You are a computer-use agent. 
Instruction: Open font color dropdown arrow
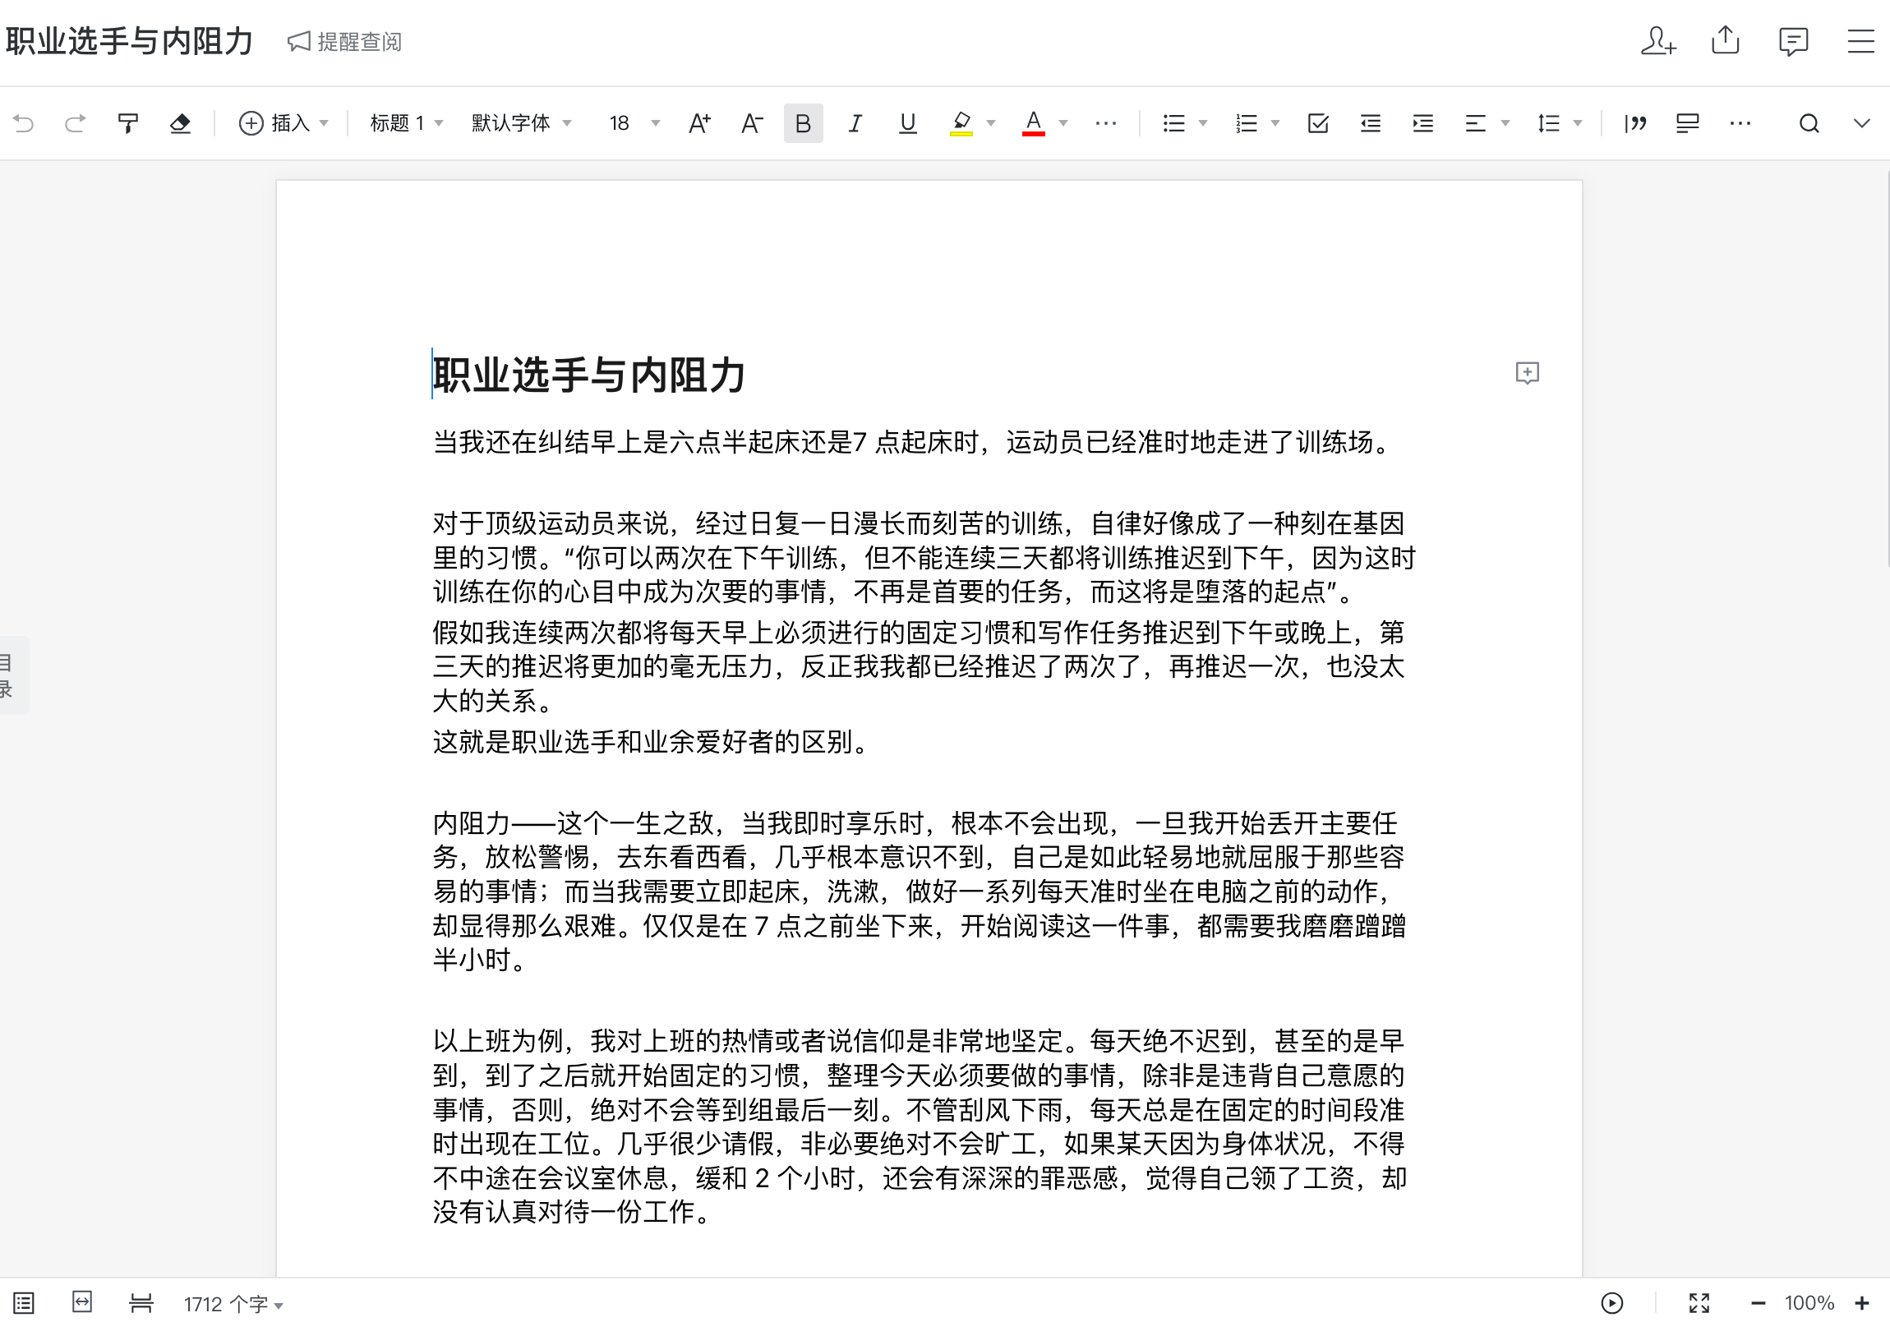tap(1063, 123)
